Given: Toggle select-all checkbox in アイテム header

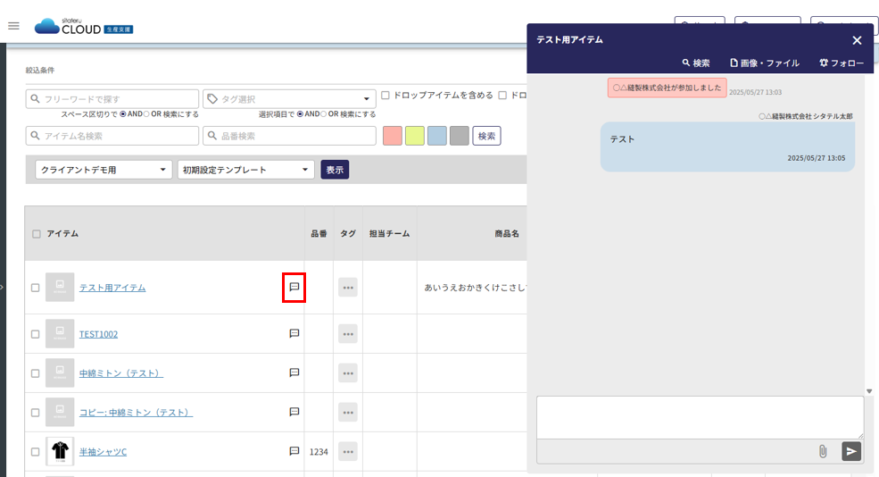Looking at the screenshot, I should [x=37, y=234].
